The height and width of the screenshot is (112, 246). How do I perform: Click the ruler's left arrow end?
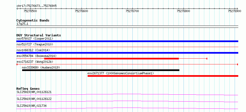[x=17, y=9]
